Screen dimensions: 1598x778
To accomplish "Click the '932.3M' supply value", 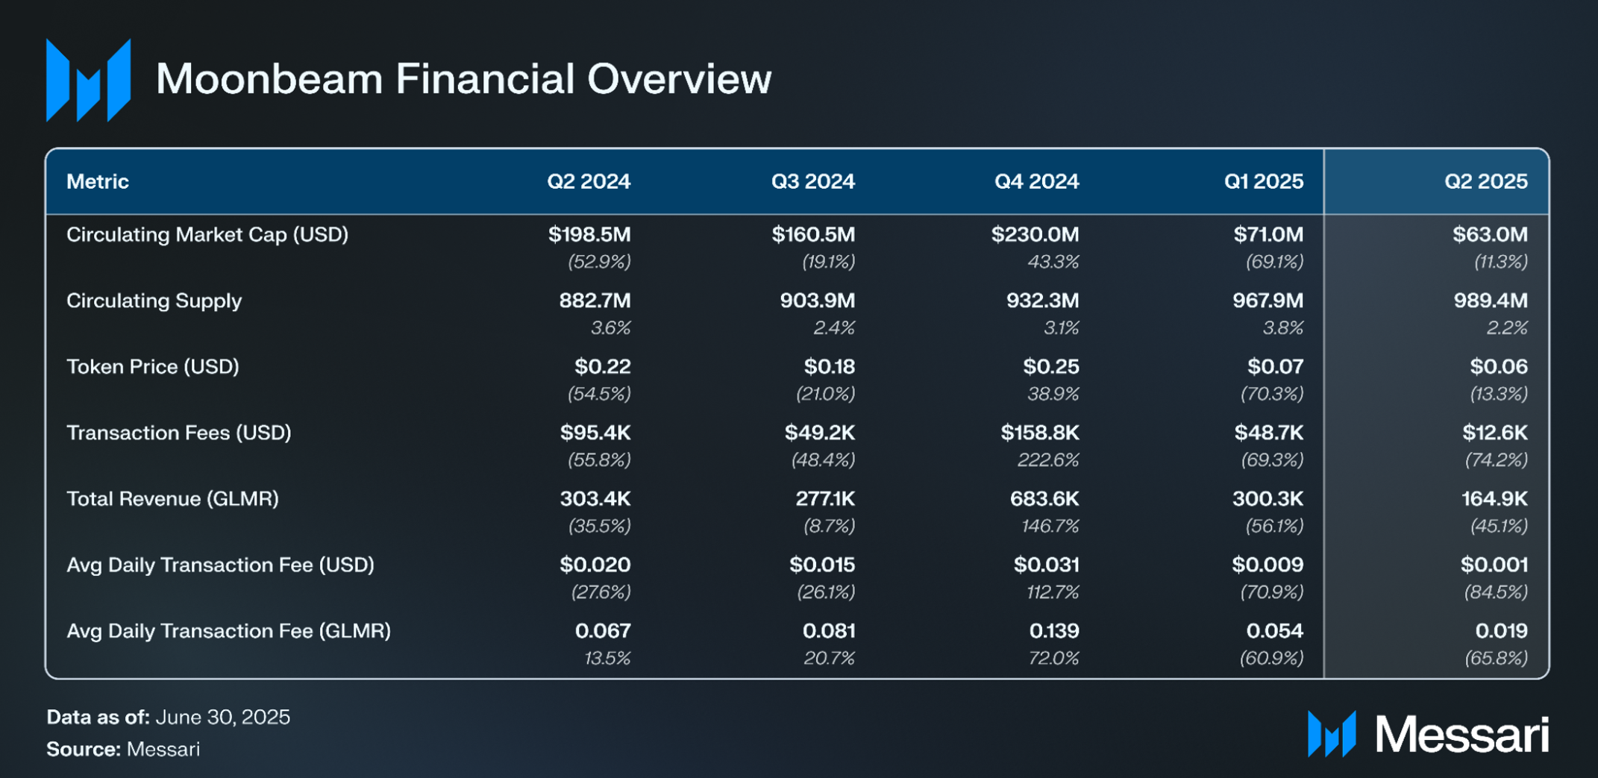I will 1043,301.
